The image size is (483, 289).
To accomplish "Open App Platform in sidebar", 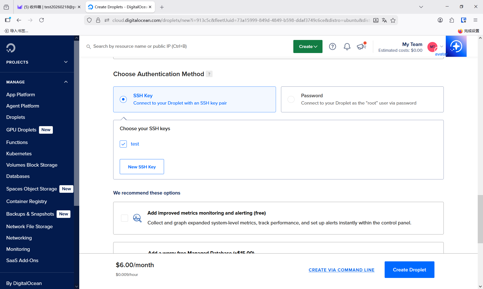I will tap(21, 94).
